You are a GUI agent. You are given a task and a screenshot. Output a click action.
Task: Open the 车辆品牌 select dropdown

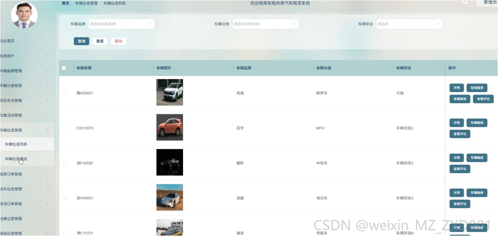(x=122, y=24)
